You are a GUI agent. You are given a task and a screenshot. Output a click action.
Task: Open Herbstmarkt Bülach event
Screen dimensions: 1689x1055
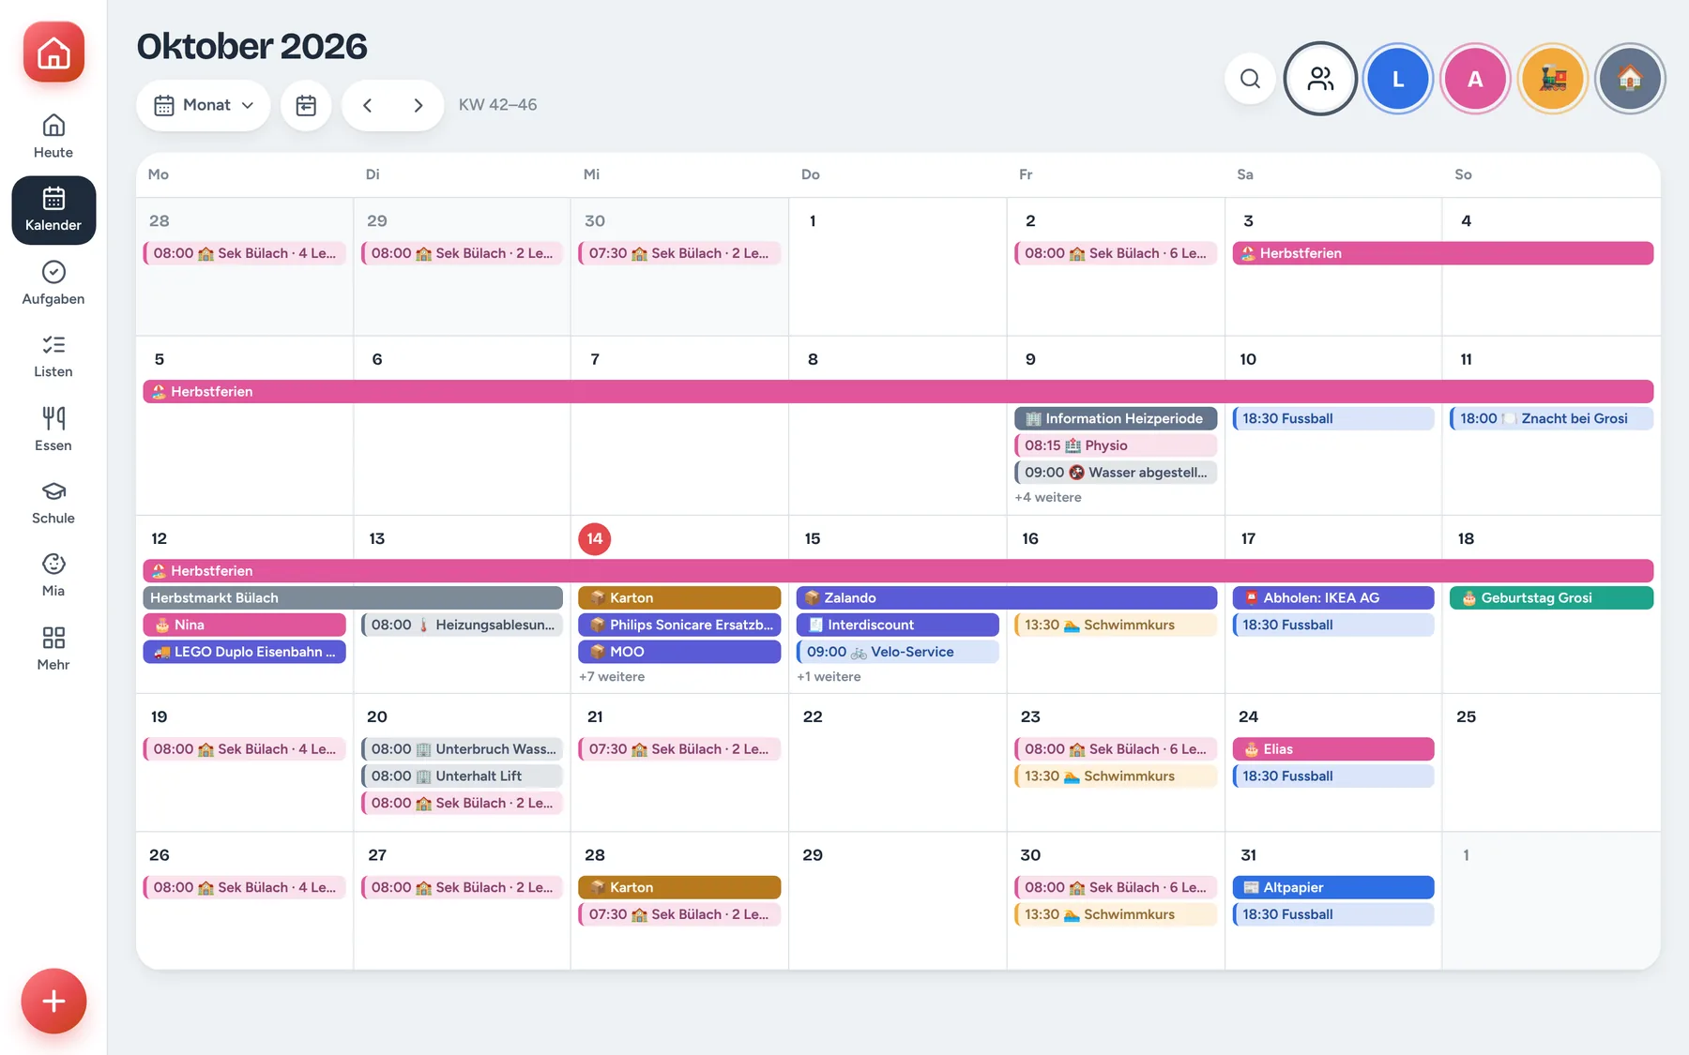353,597
